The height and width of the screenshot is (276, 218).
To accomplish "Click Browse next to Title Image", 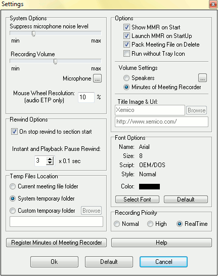I will (196, 110).
